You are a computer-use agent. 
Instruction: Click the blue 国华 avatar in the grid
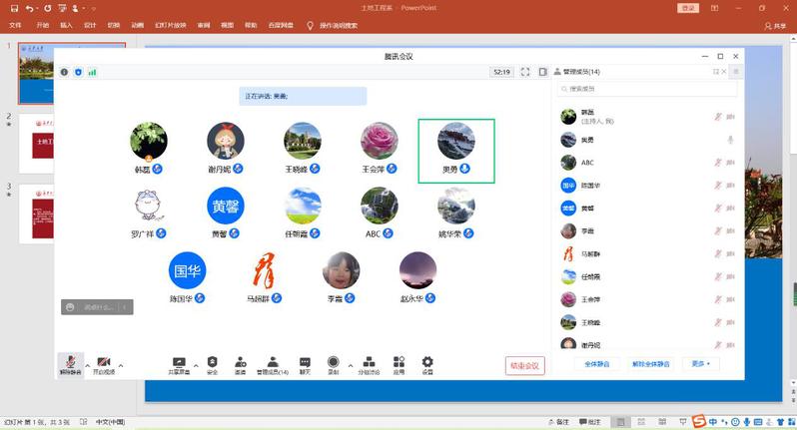[x=187, y=270]
